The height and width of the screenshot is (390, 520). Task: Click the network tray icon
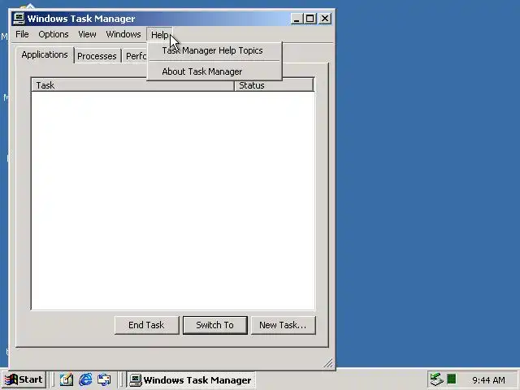pos(436,379)
